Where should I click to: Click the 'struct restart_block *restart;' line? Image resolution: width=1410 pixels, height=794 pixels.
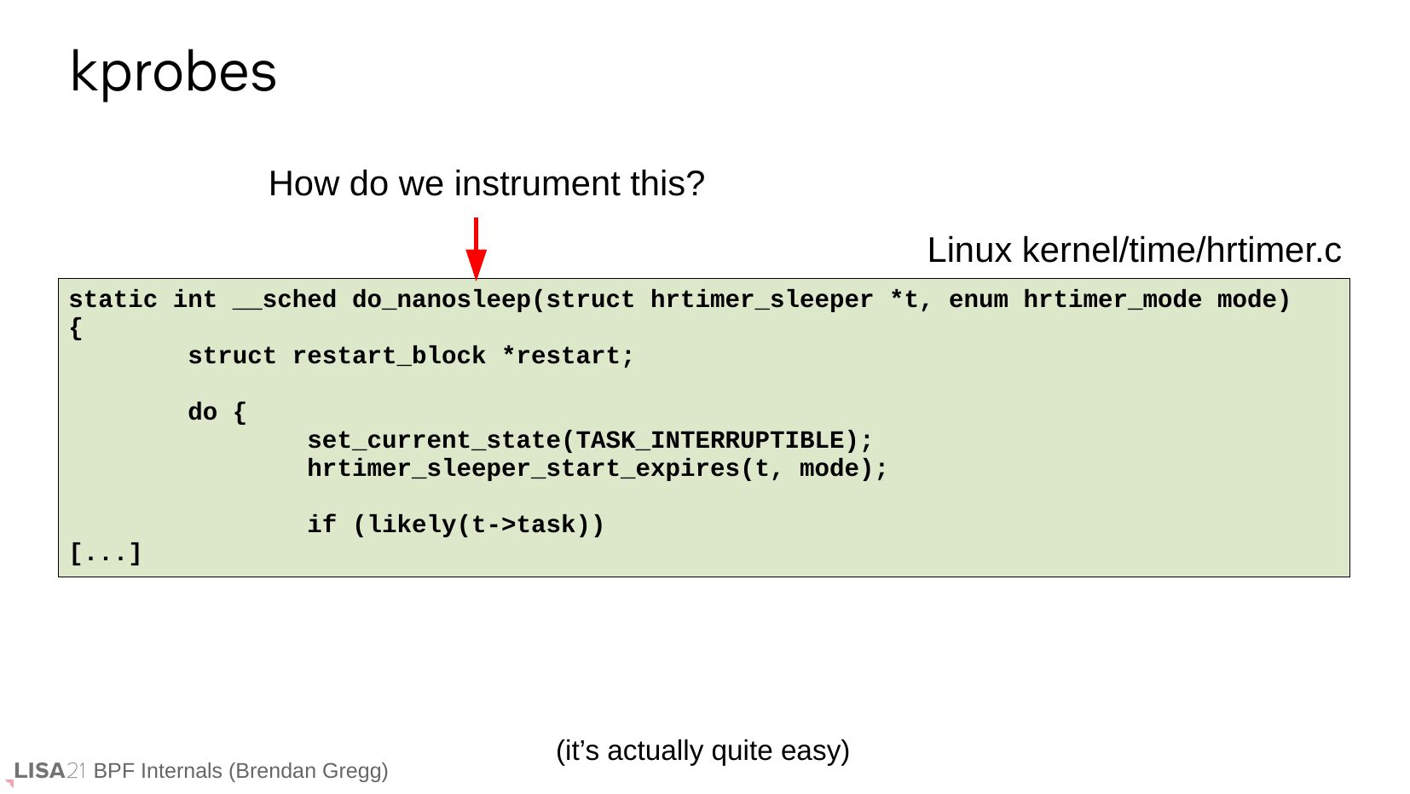pyautogui.click(x=411, y=356)
